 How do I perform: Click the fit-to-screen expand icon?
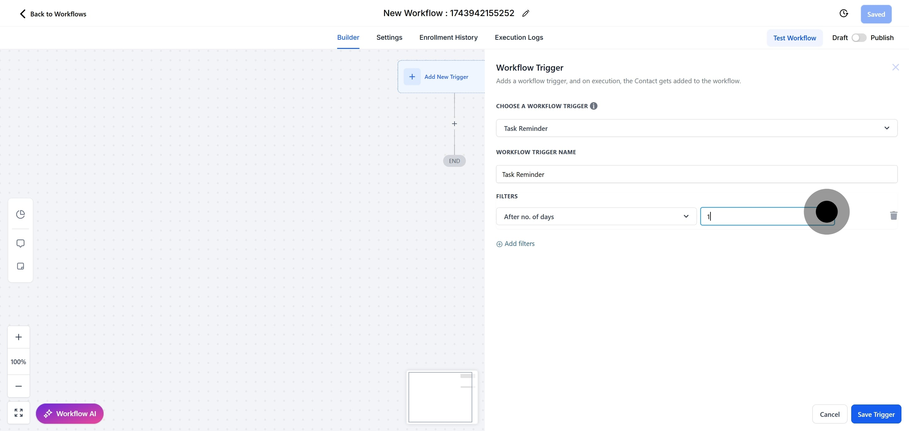pos(19,412)
